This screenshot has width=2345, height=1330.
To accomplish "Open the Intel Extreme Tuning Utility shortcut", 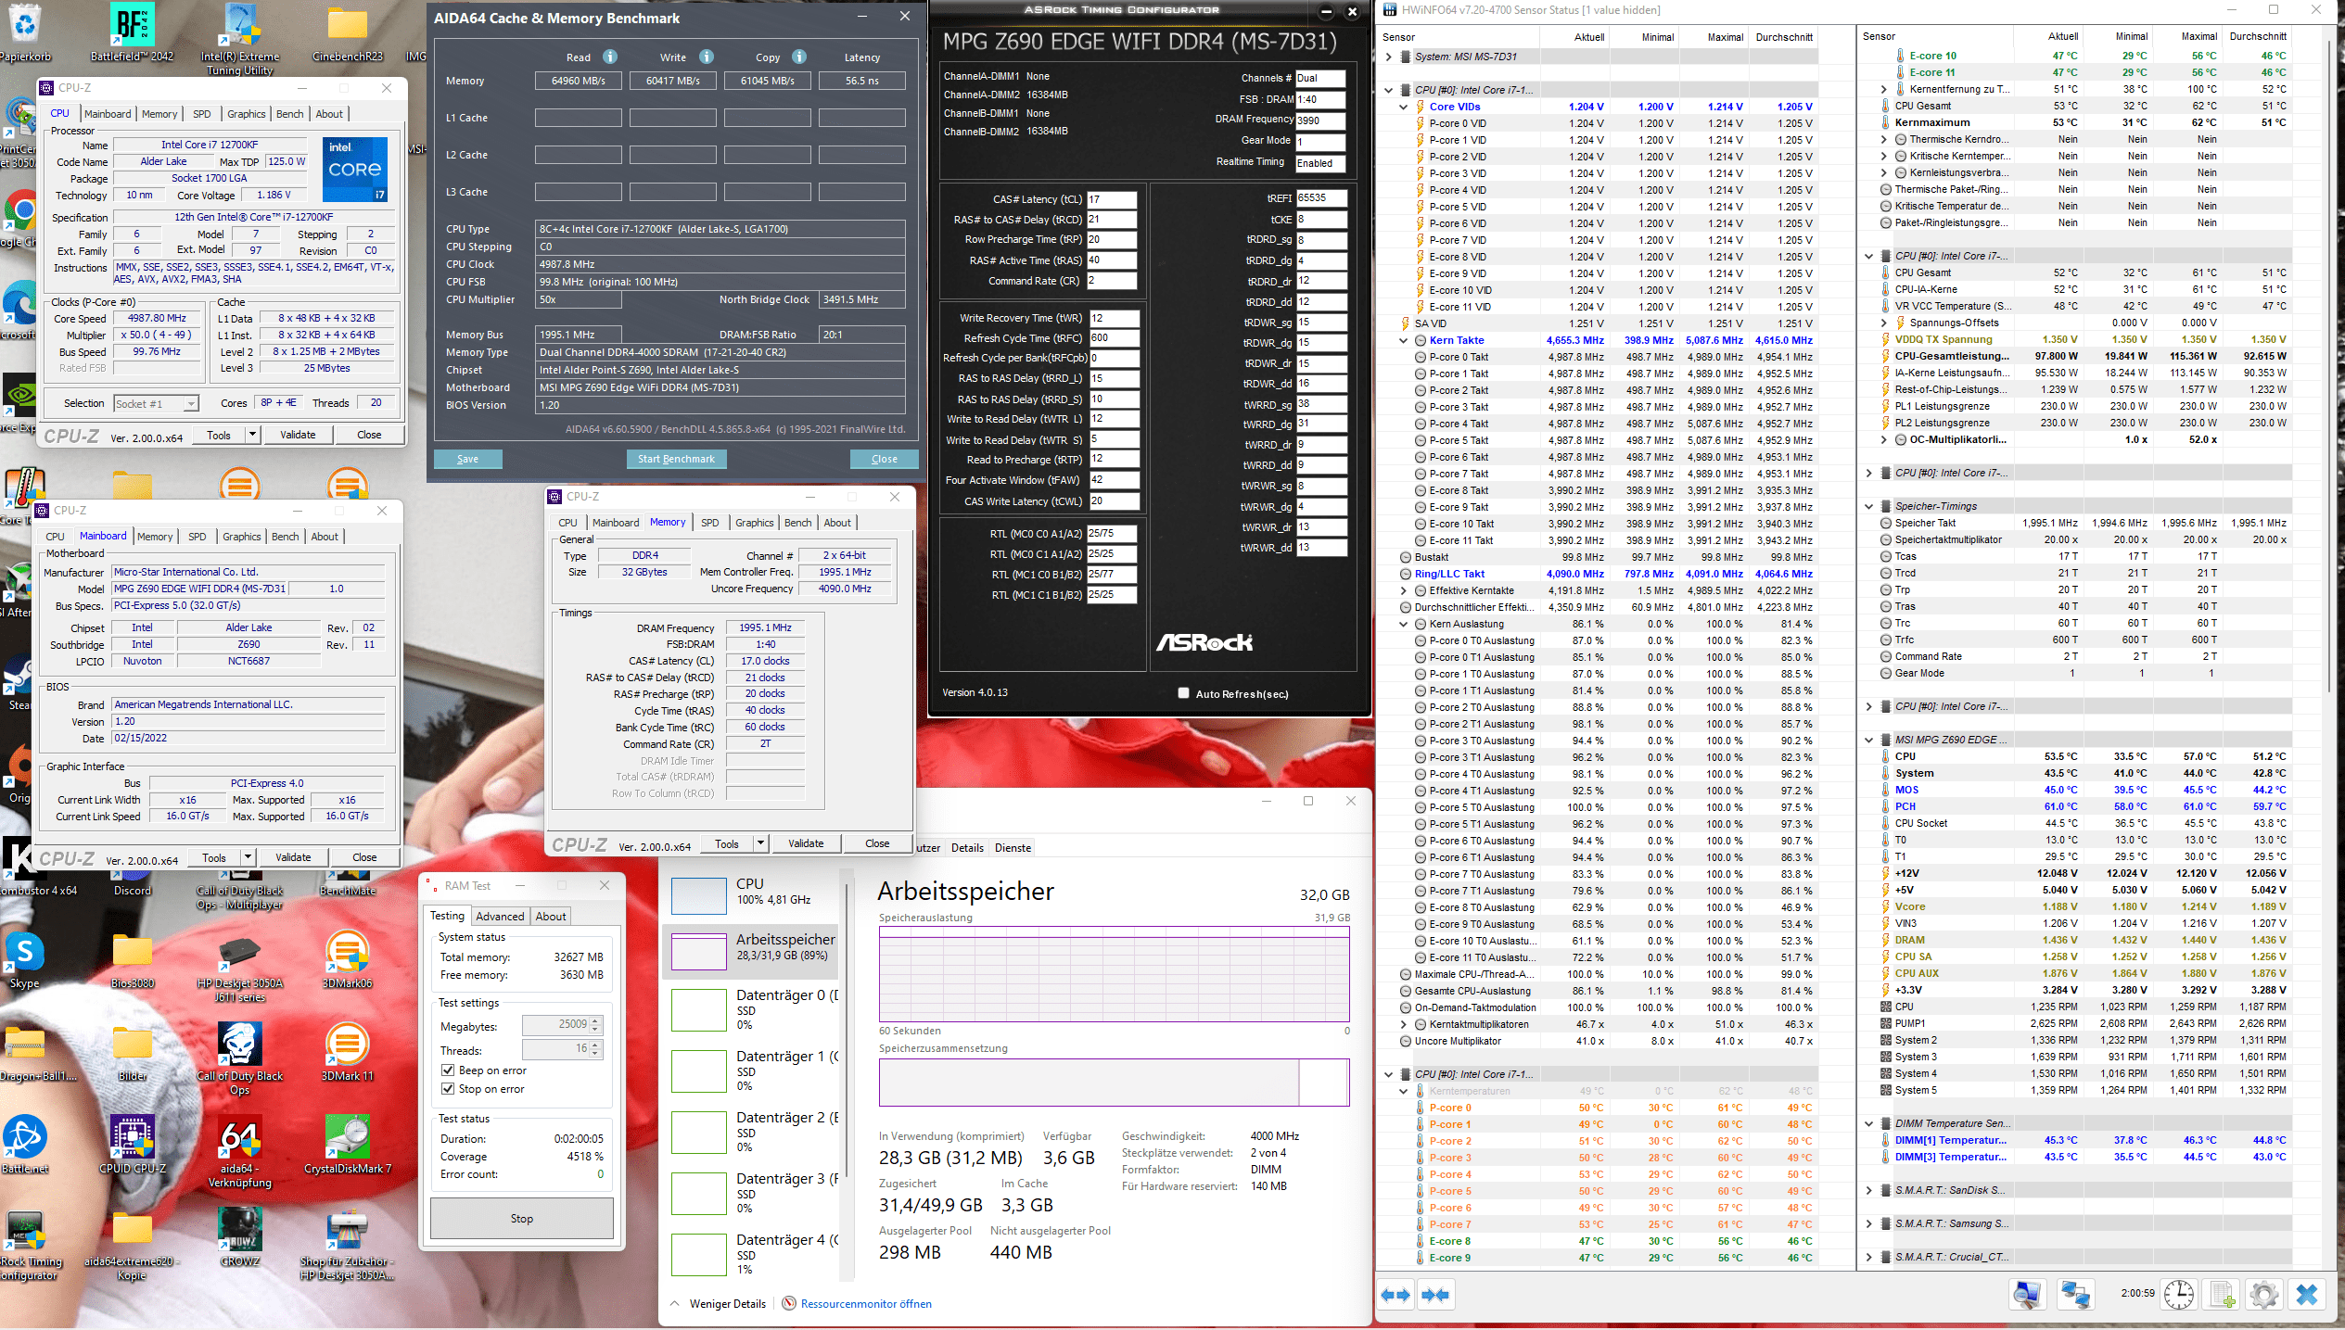I will (x=240, y=40).
